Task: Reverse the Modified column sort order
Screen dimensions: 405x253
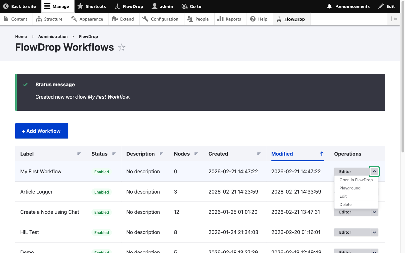Action: pyautogui.click(x=321, y=154)
